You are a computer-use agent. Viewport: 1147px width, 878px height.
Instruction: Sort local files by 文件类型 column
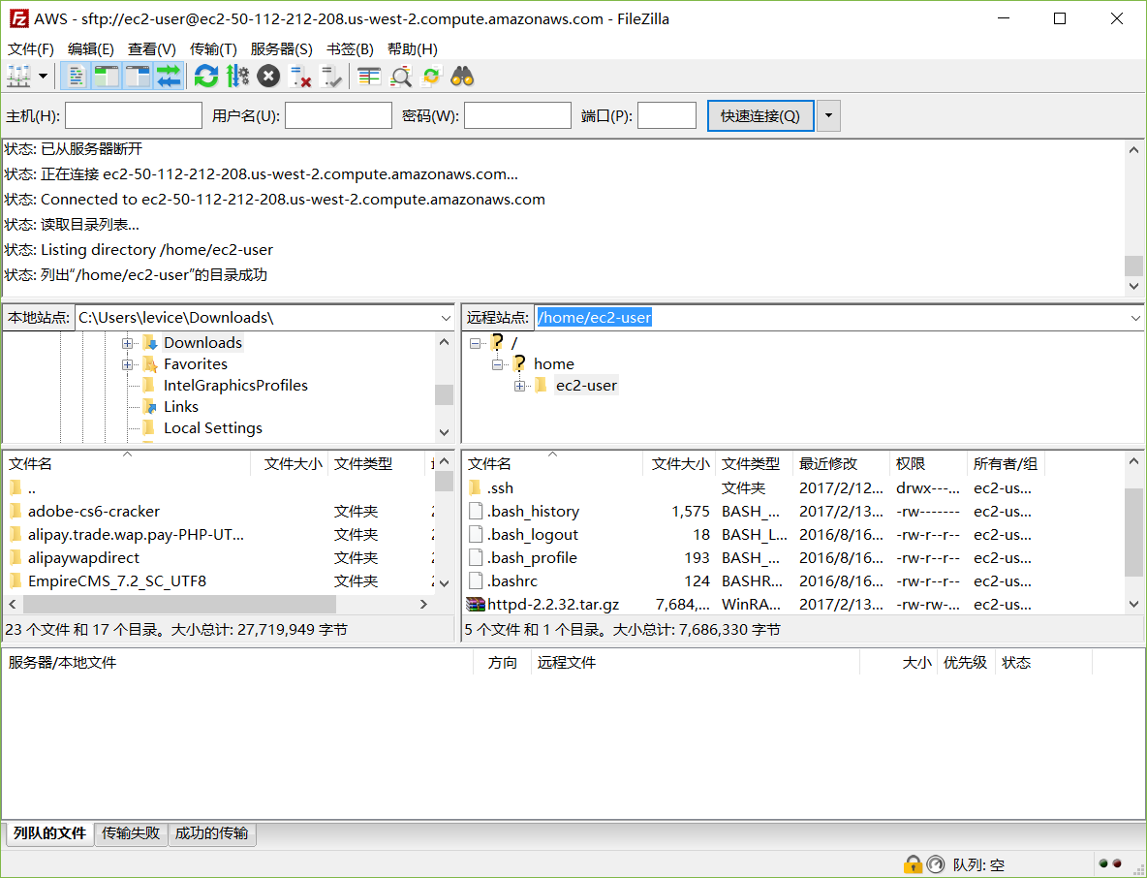[376, 464]
